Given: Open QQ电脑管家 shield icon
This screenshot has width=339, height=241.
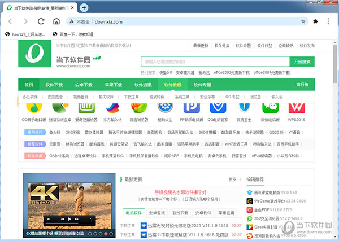Looking at the screenshot, I should (x=218, y=108).
